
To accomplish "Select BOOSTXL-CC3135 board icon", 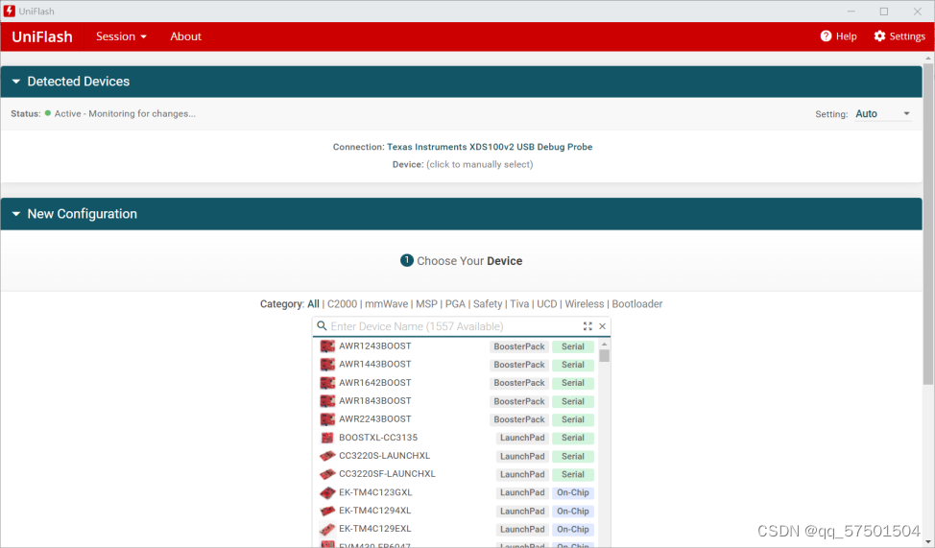I will [327, 438].
